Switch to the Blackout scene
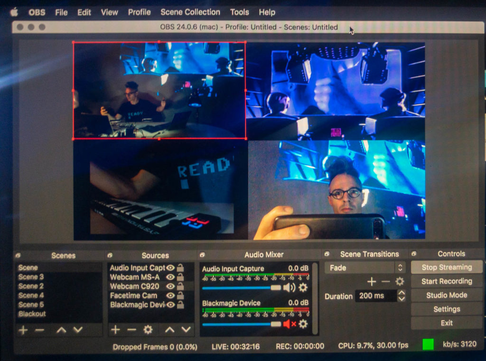The image size is (486, 361). click(x=32, y=314)
